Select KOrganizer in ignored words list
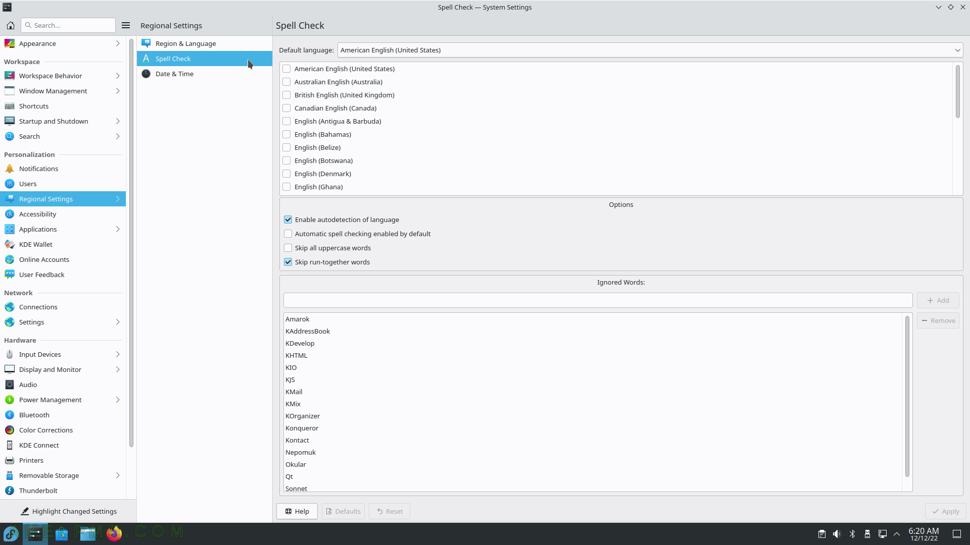 (303, 416)
